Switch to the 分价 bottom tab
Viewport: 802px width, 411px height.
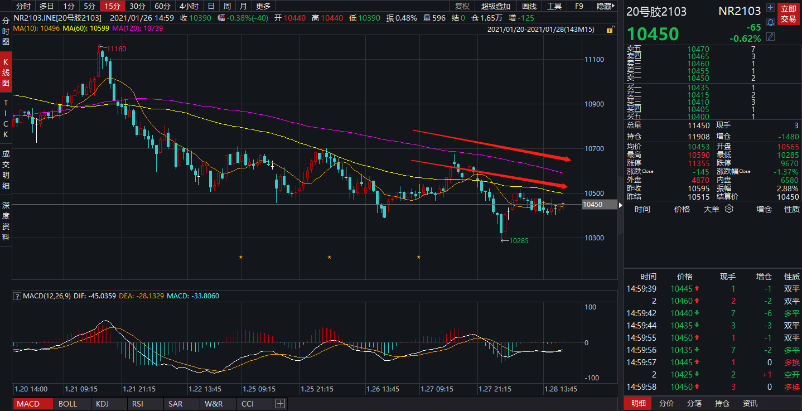coord(666,403)
